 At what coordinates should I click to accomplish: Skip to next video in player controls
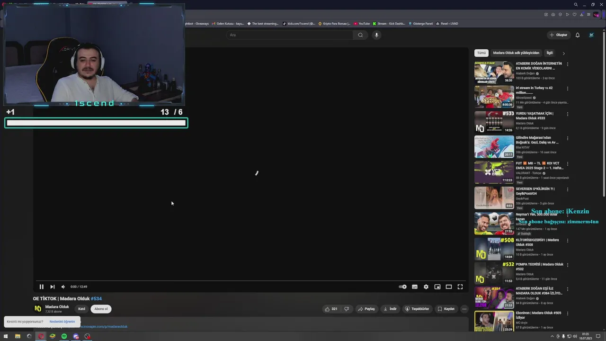pyautogui.click(x=52, y=287)
